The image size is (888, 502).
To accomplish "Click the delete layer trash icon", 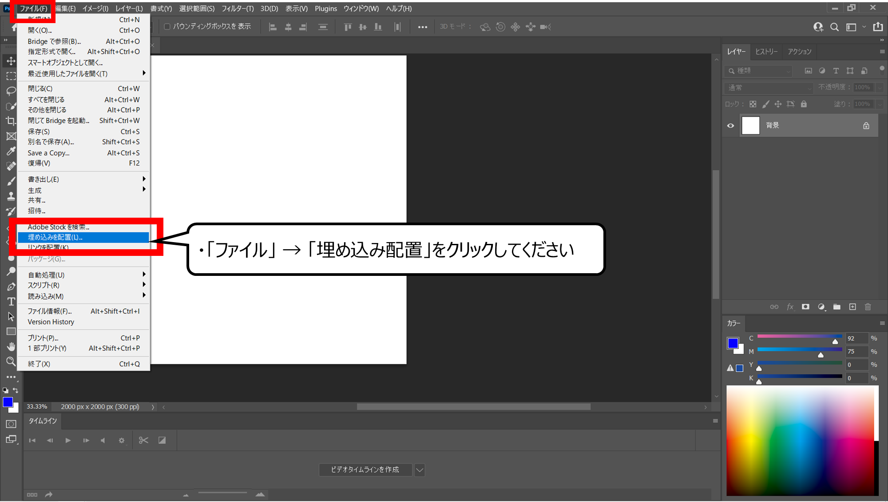I will click(868, 307).
